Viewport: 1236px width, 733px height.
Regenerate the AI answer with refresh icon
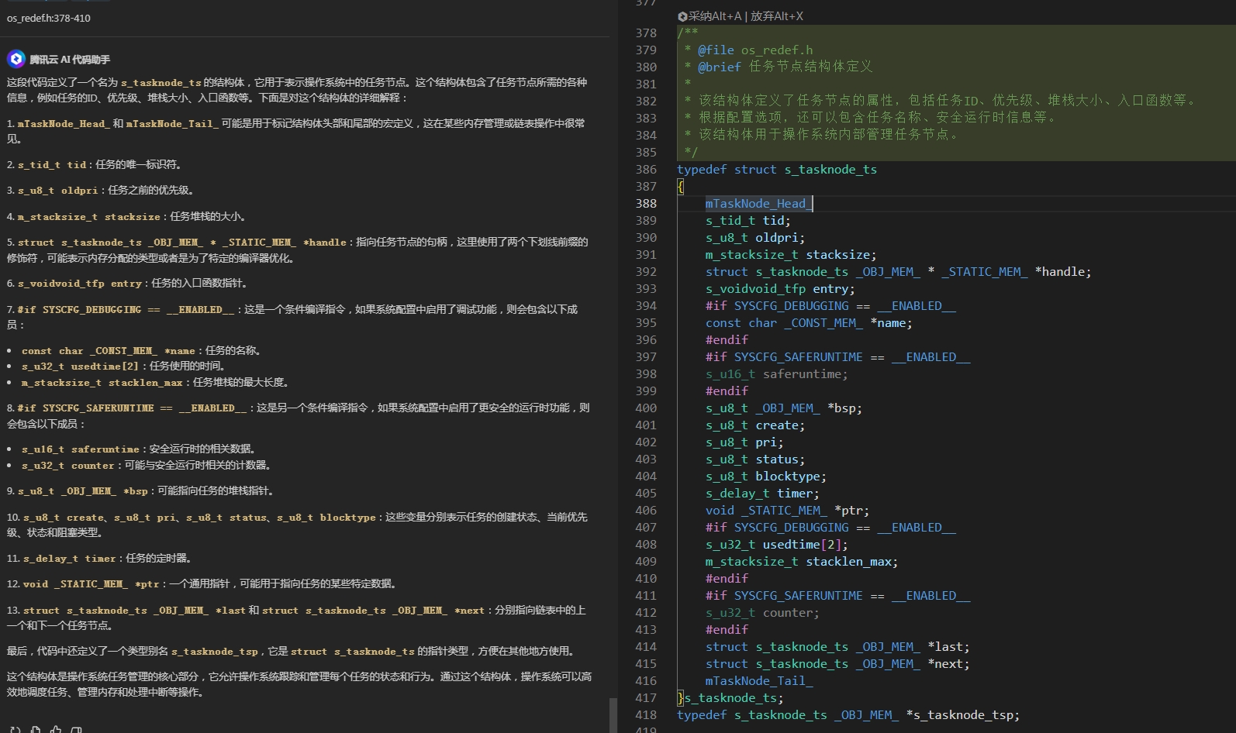[x=15, y=730]
